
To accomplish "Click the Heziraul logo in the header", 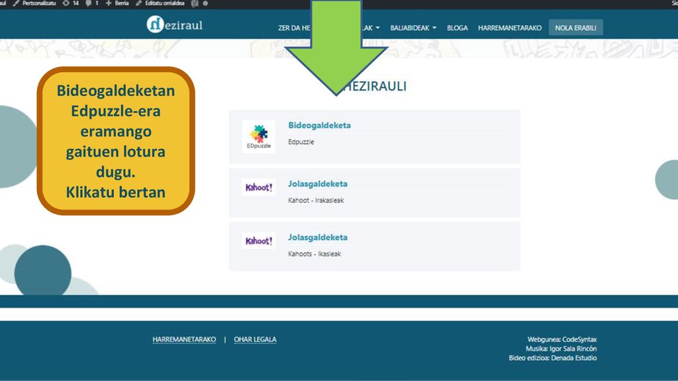I will pyautogui.click(x=174, y=24).
